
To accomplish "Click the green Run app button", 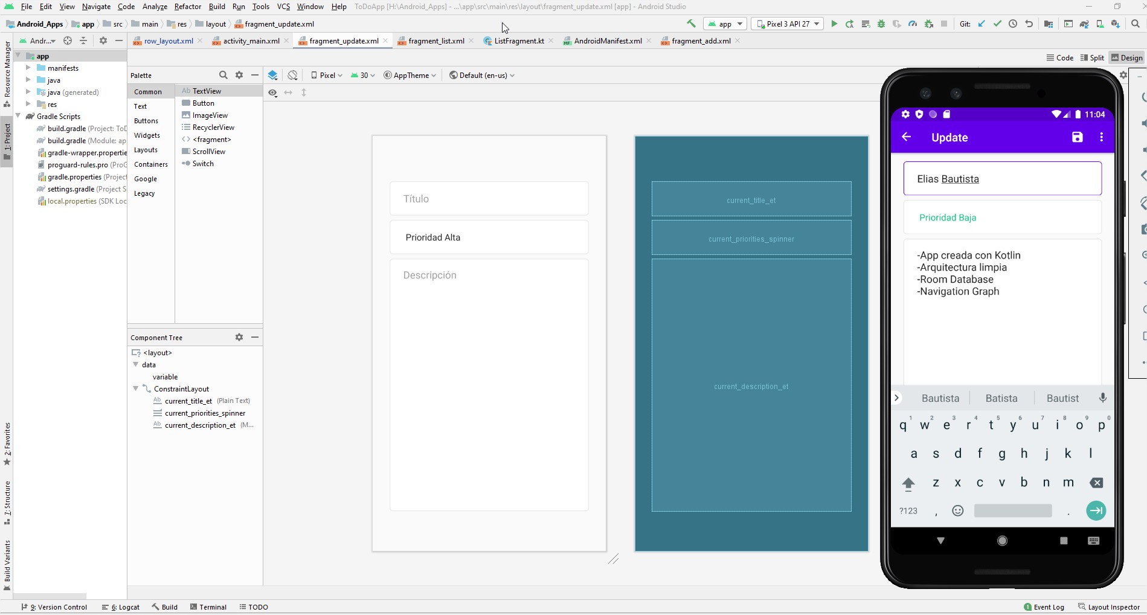I will point(834,24).
